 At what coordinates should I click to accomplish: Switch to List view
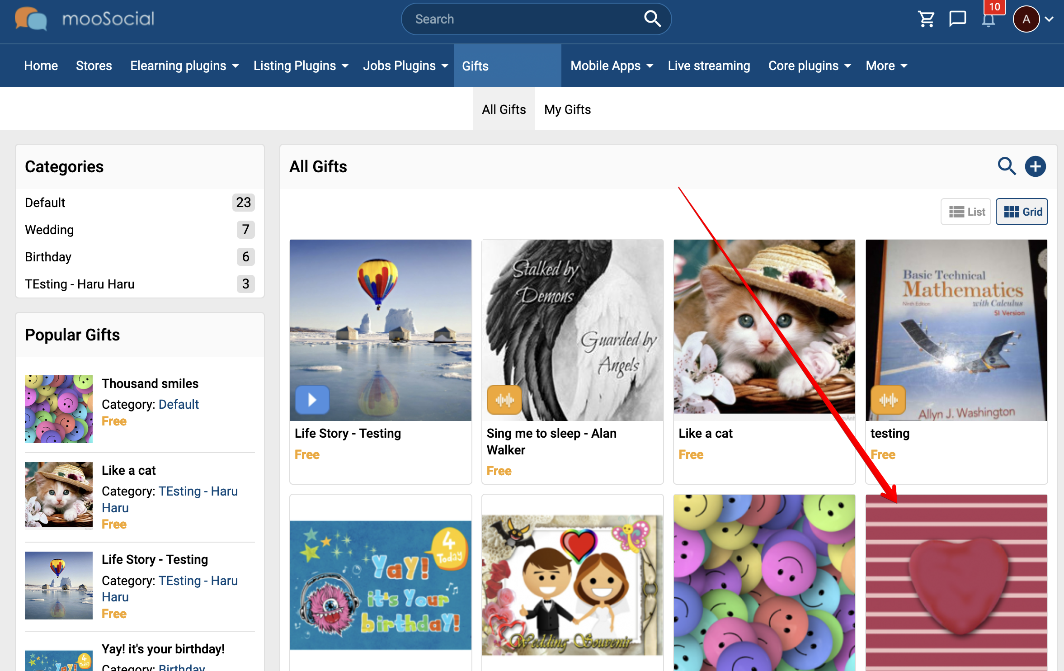tap(966, 212)
